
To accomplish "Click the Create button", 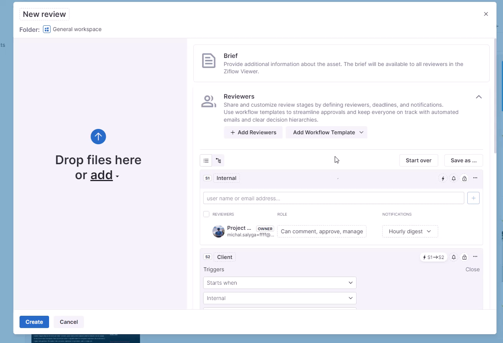I will (x=34, y=322).
